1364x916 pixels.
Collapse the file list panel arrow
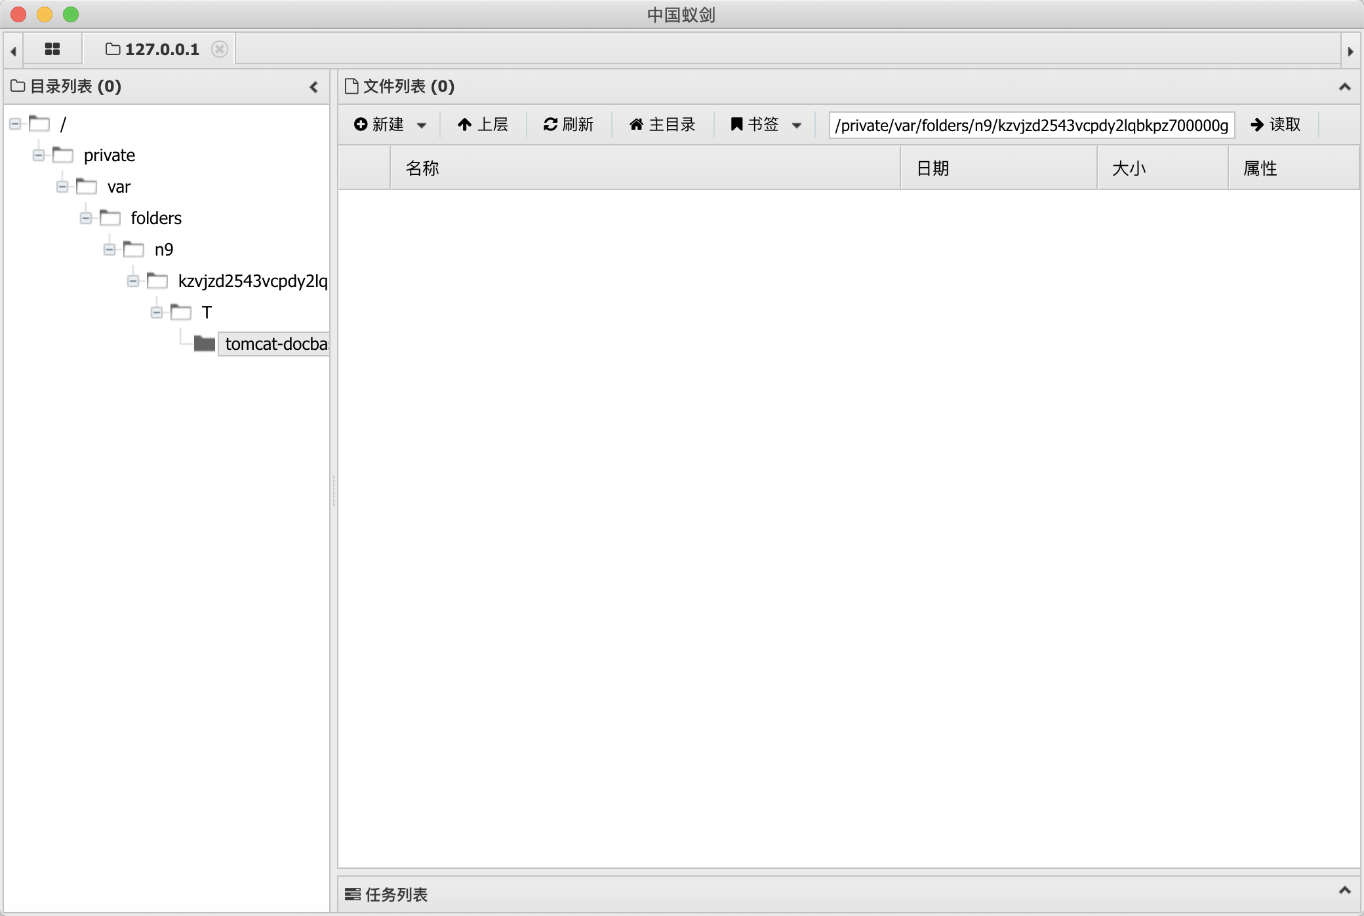[x=1344, y=86]
